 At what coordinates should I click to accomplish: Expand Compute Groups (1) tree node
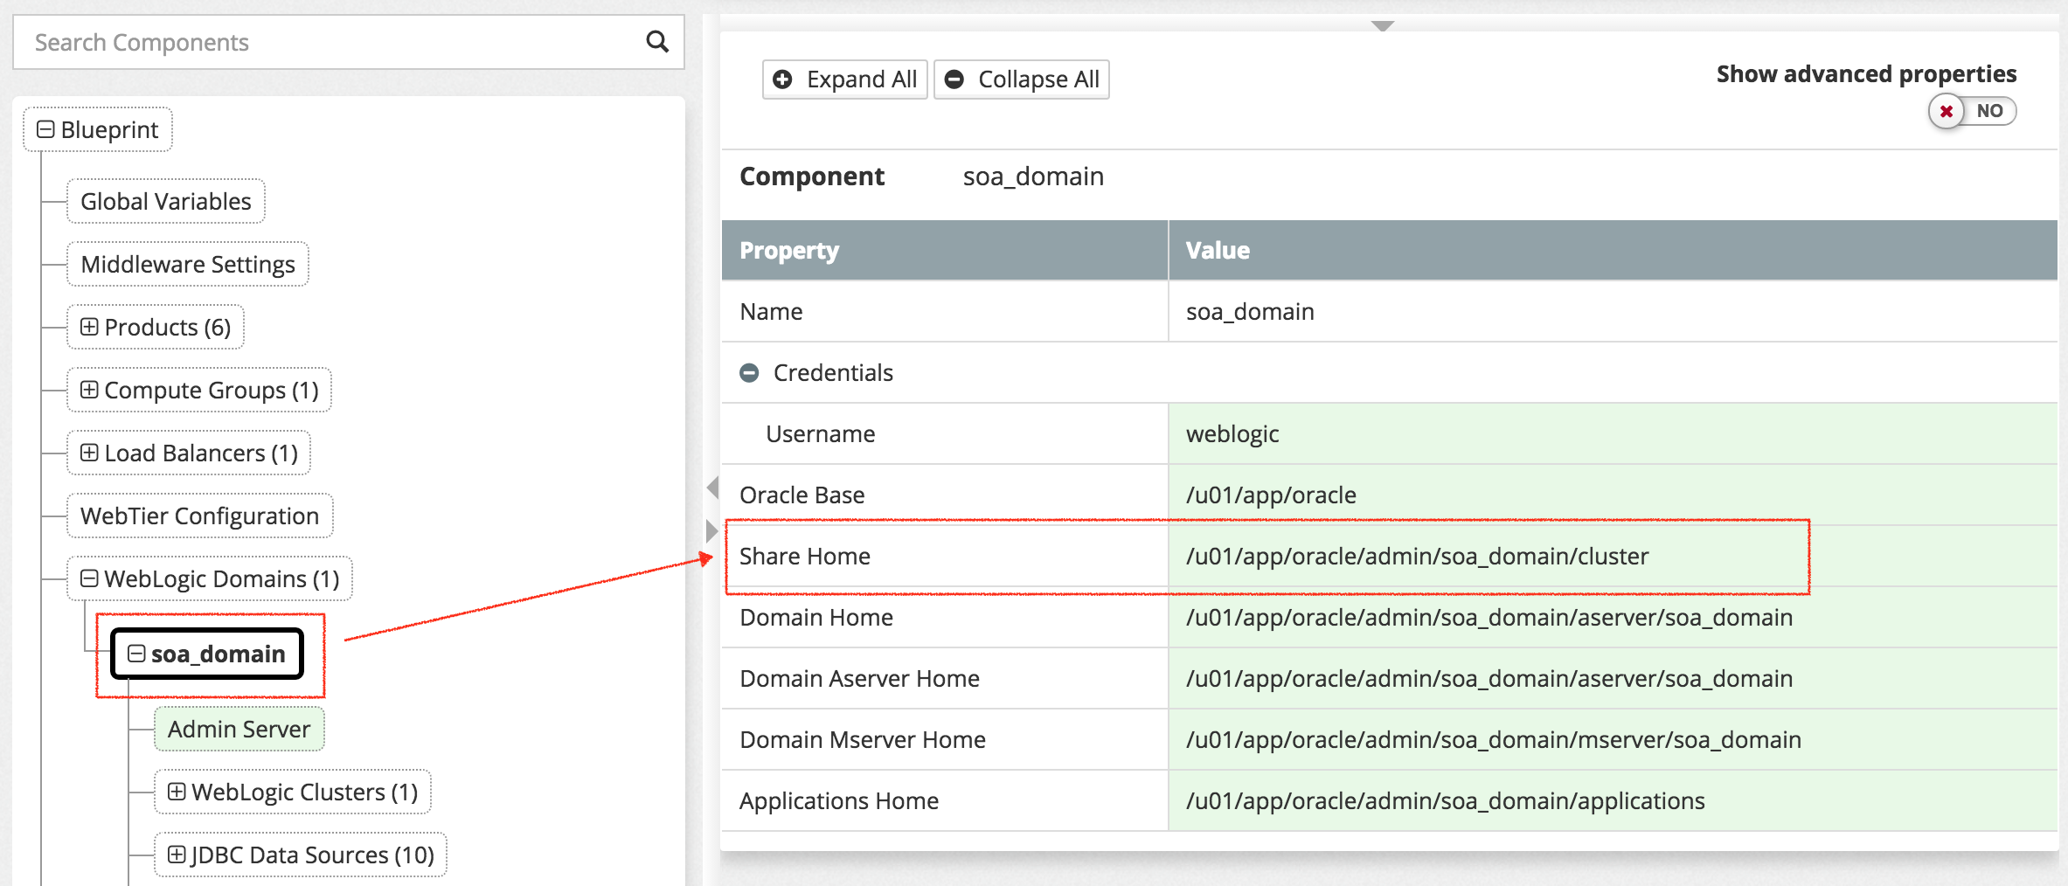tap(89, 390)
